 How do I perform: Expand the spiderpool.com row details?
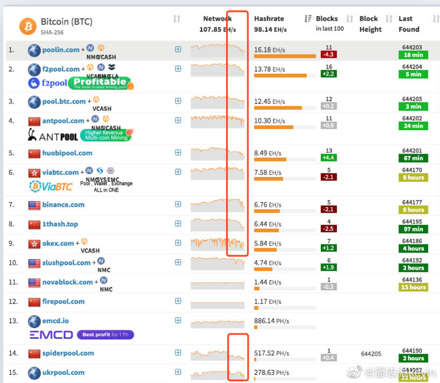[x=178, y=353]
